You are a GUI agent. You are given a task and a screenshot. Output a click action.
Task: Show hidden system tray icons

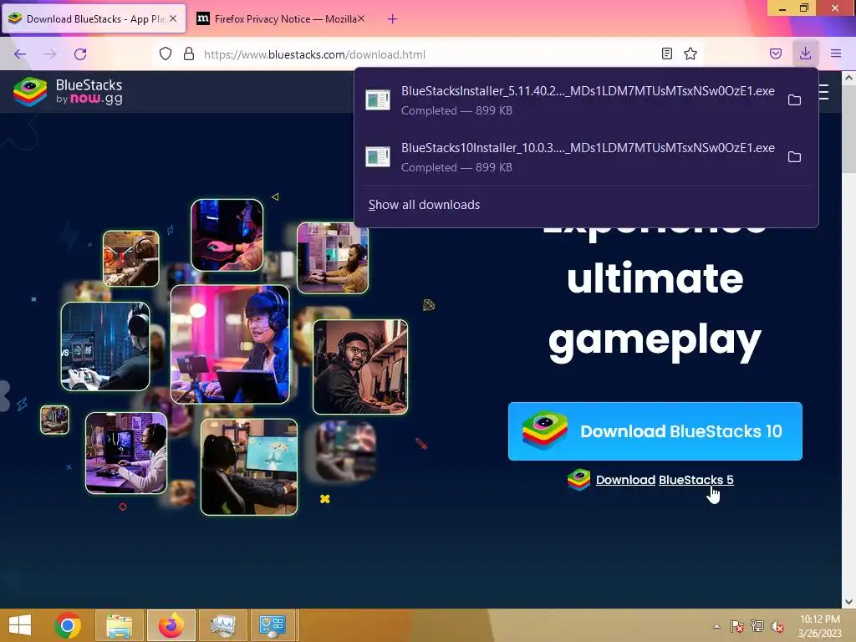716,626
